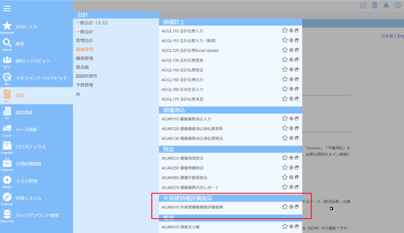Click new-window icon on ACAR410 row

coord(297,207)
